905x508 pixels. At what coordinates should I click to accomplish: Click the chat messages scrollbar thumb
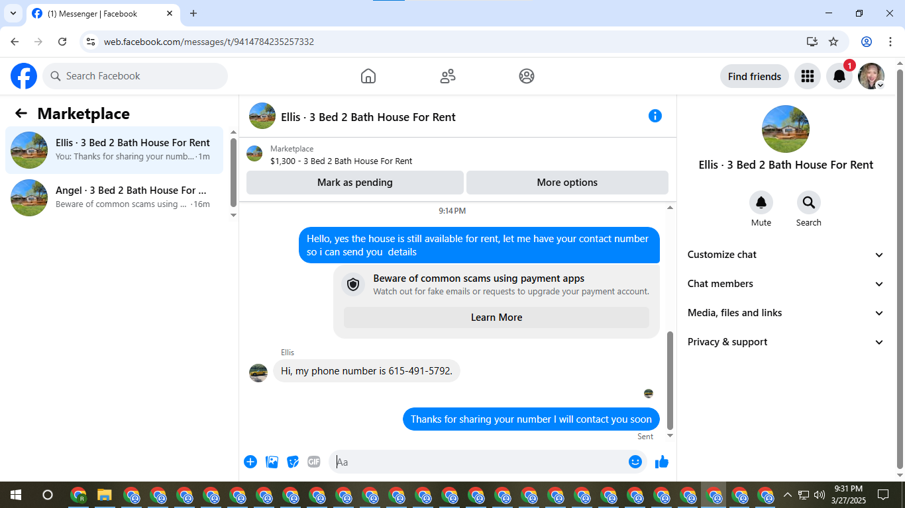(670, 380)
